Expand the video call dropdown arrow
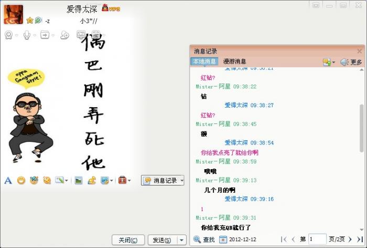The image size is (367, 248). click(17, 35)
